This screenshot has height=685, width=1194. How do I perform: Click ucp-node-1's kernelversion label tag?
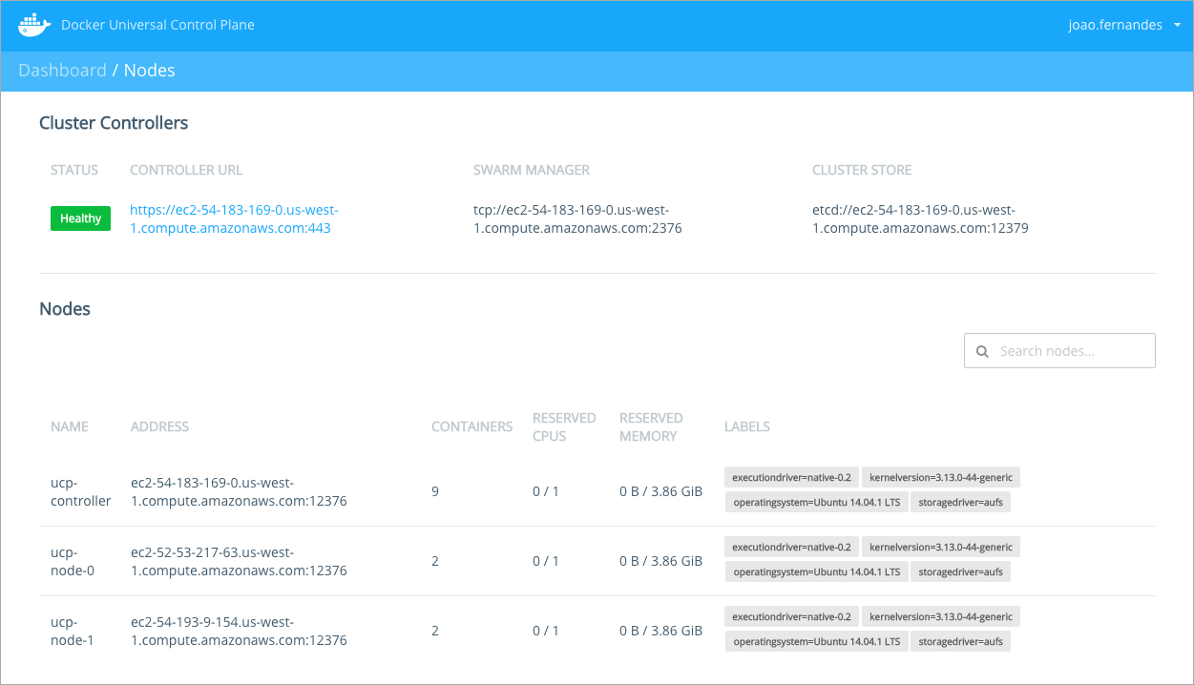pos(940,616)
